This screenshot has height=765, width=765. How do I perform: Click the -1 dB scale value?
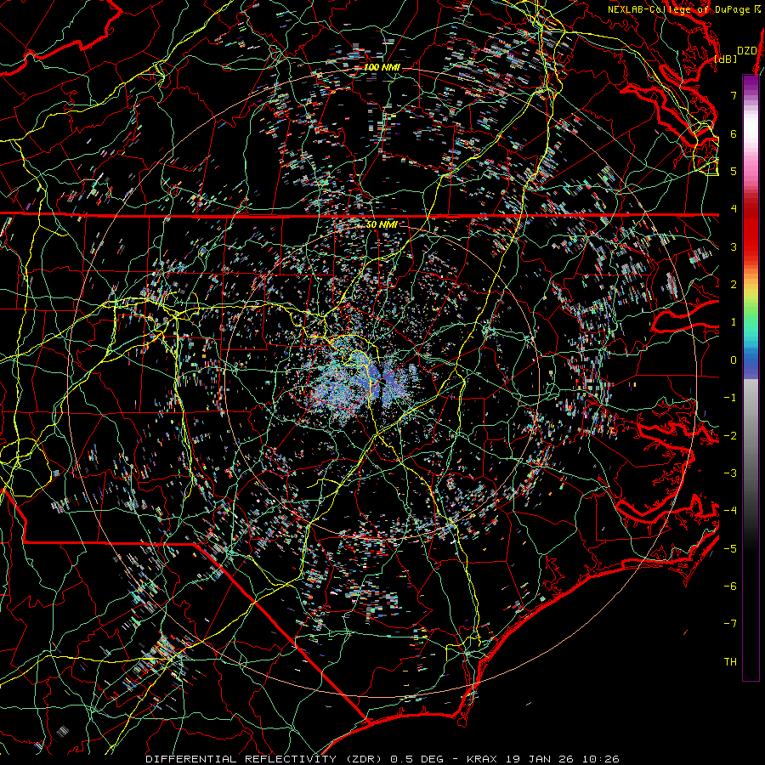(730, 398)
